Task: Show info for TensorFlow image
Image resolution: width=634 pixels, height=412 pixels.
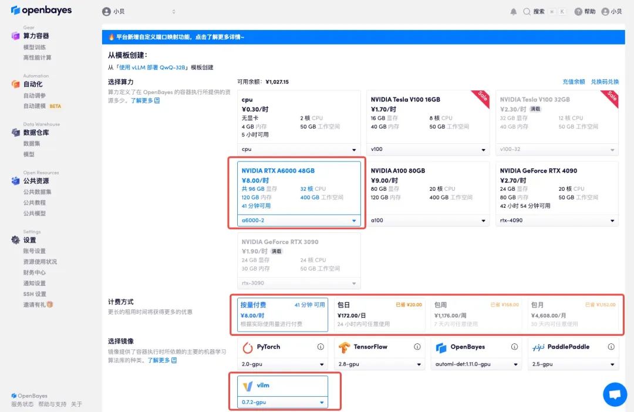Action: pyautogui.click(x=417, y=346)
